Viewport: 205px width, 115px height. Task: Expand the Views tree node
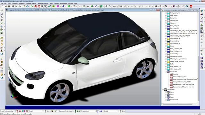[166, 95]
